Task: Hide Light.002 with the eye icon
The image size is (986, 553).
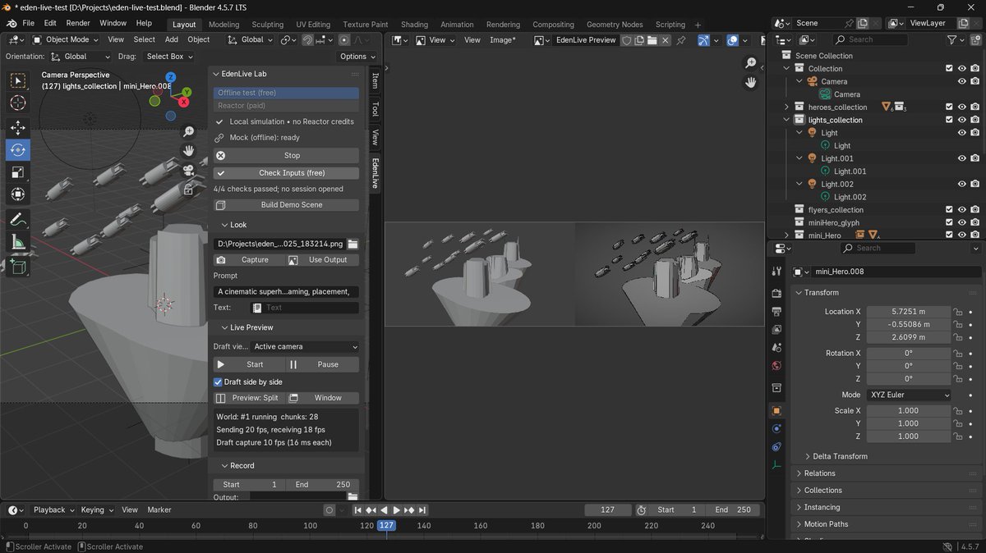Action: pyautogui.click(x=961, y=184)
